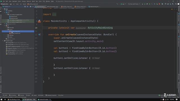Click the related XML file gutter icon beside class MainActivity
This screenshot has height=101, width=180.
pyautogui.click(x=39, y=21)
